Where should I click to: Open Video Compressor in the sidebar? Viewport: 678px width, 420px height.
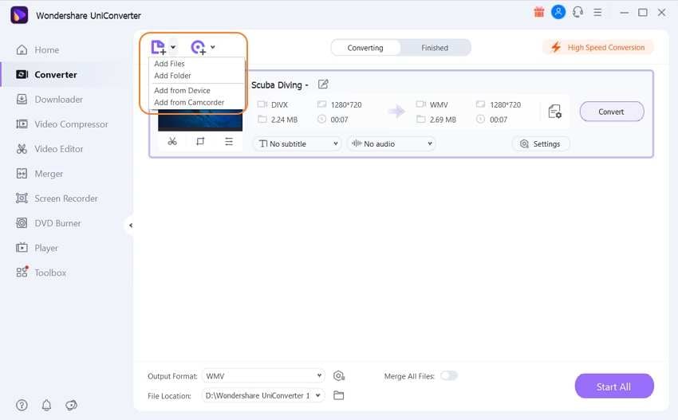click(71, 124)
